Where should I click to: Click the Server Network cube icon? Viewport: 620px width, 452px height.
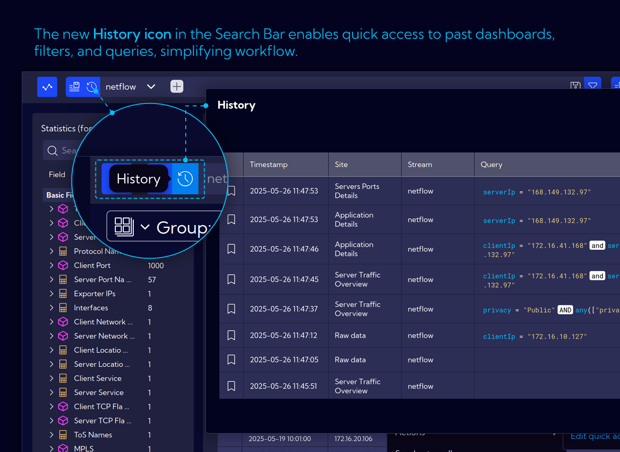[x=63, y=336]
